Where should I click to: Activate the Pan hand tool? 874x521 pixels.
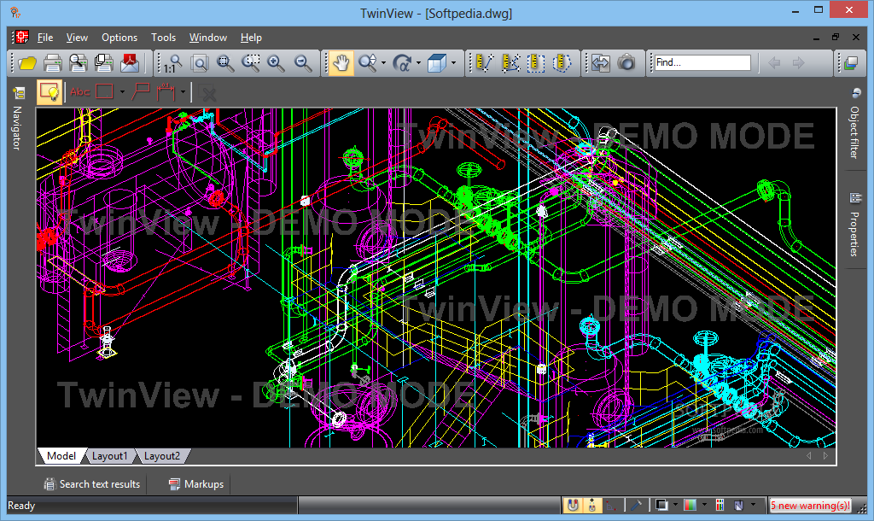[341, 63]
